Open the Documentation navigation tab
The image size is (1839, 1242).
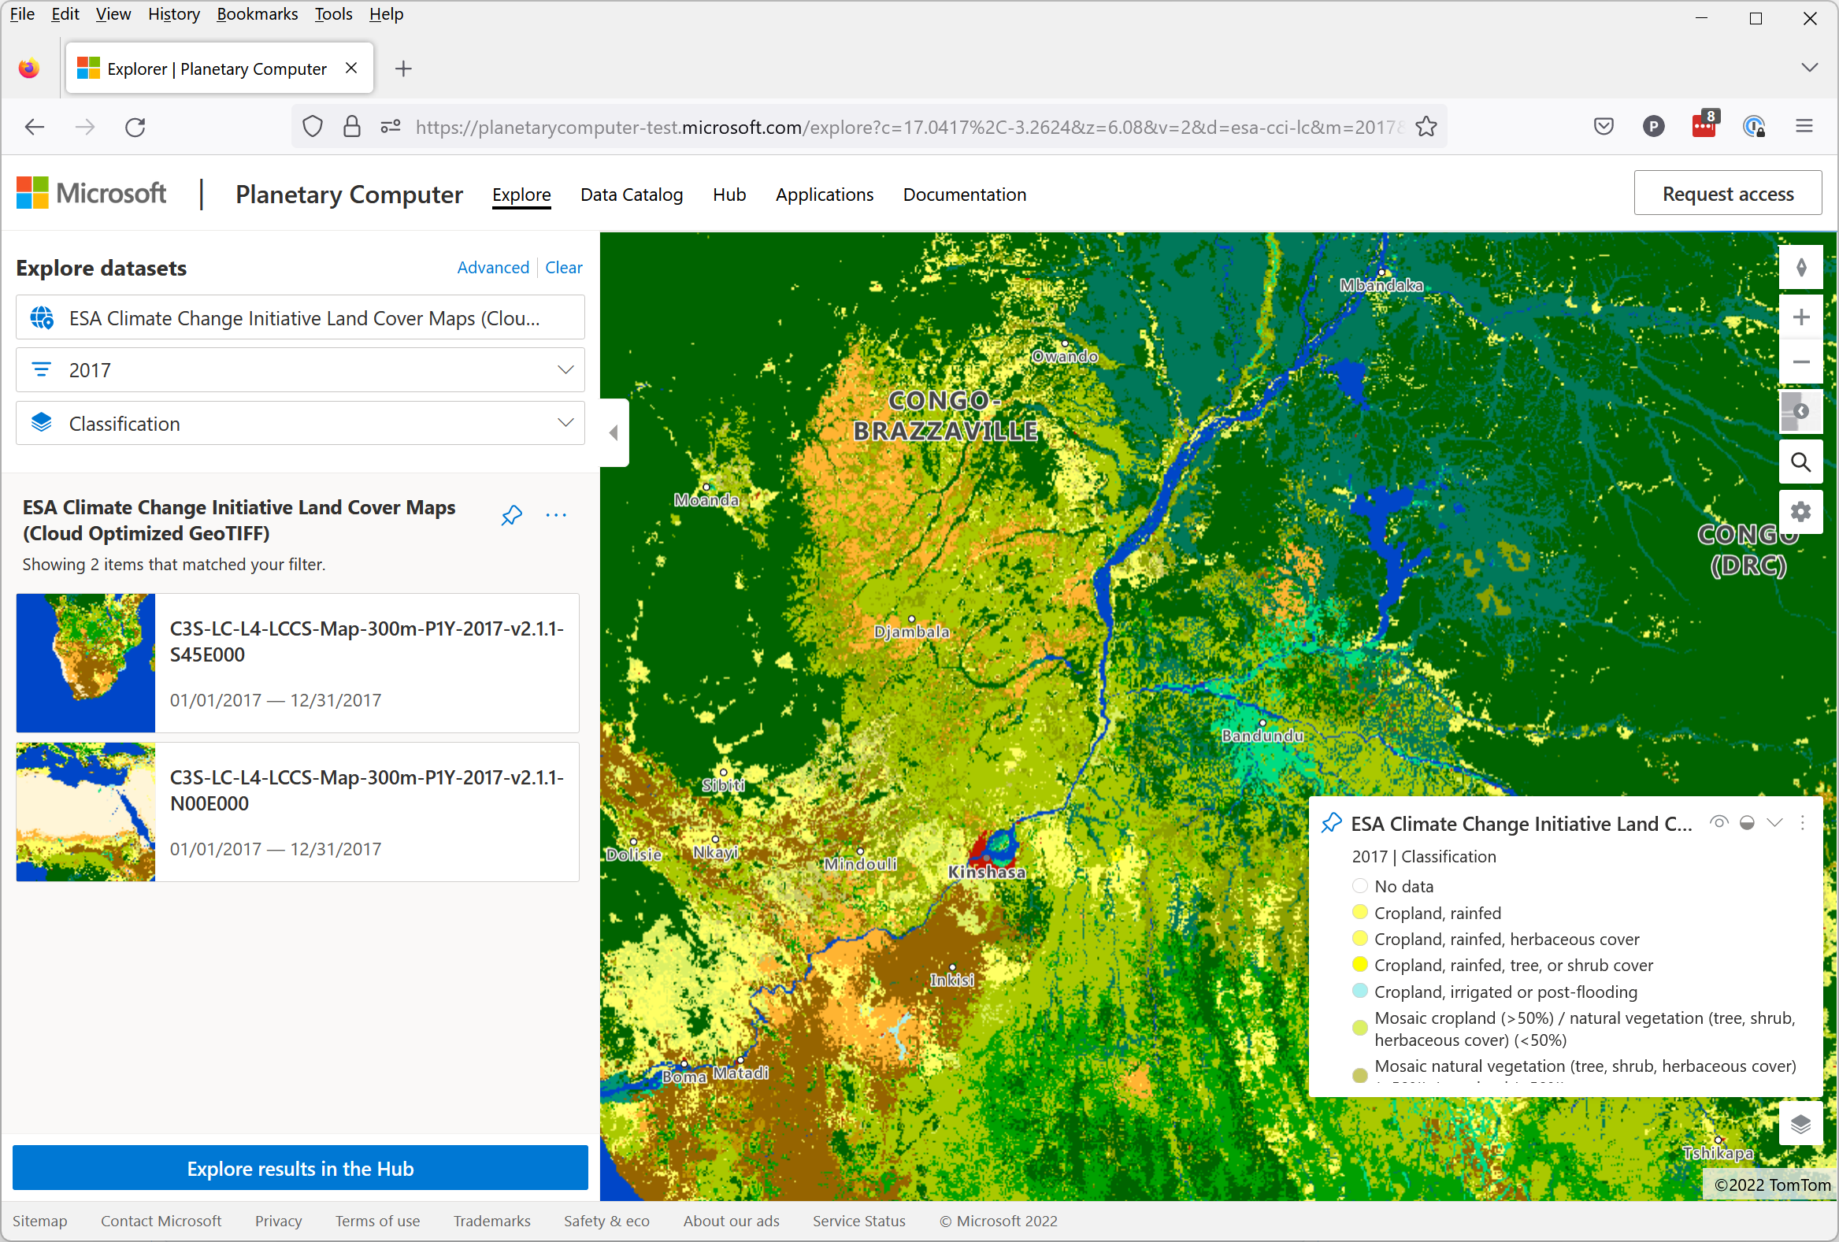pos(965,195)
